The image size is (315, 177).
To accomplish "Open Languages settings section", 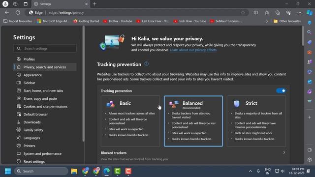I will click(45, 138).
